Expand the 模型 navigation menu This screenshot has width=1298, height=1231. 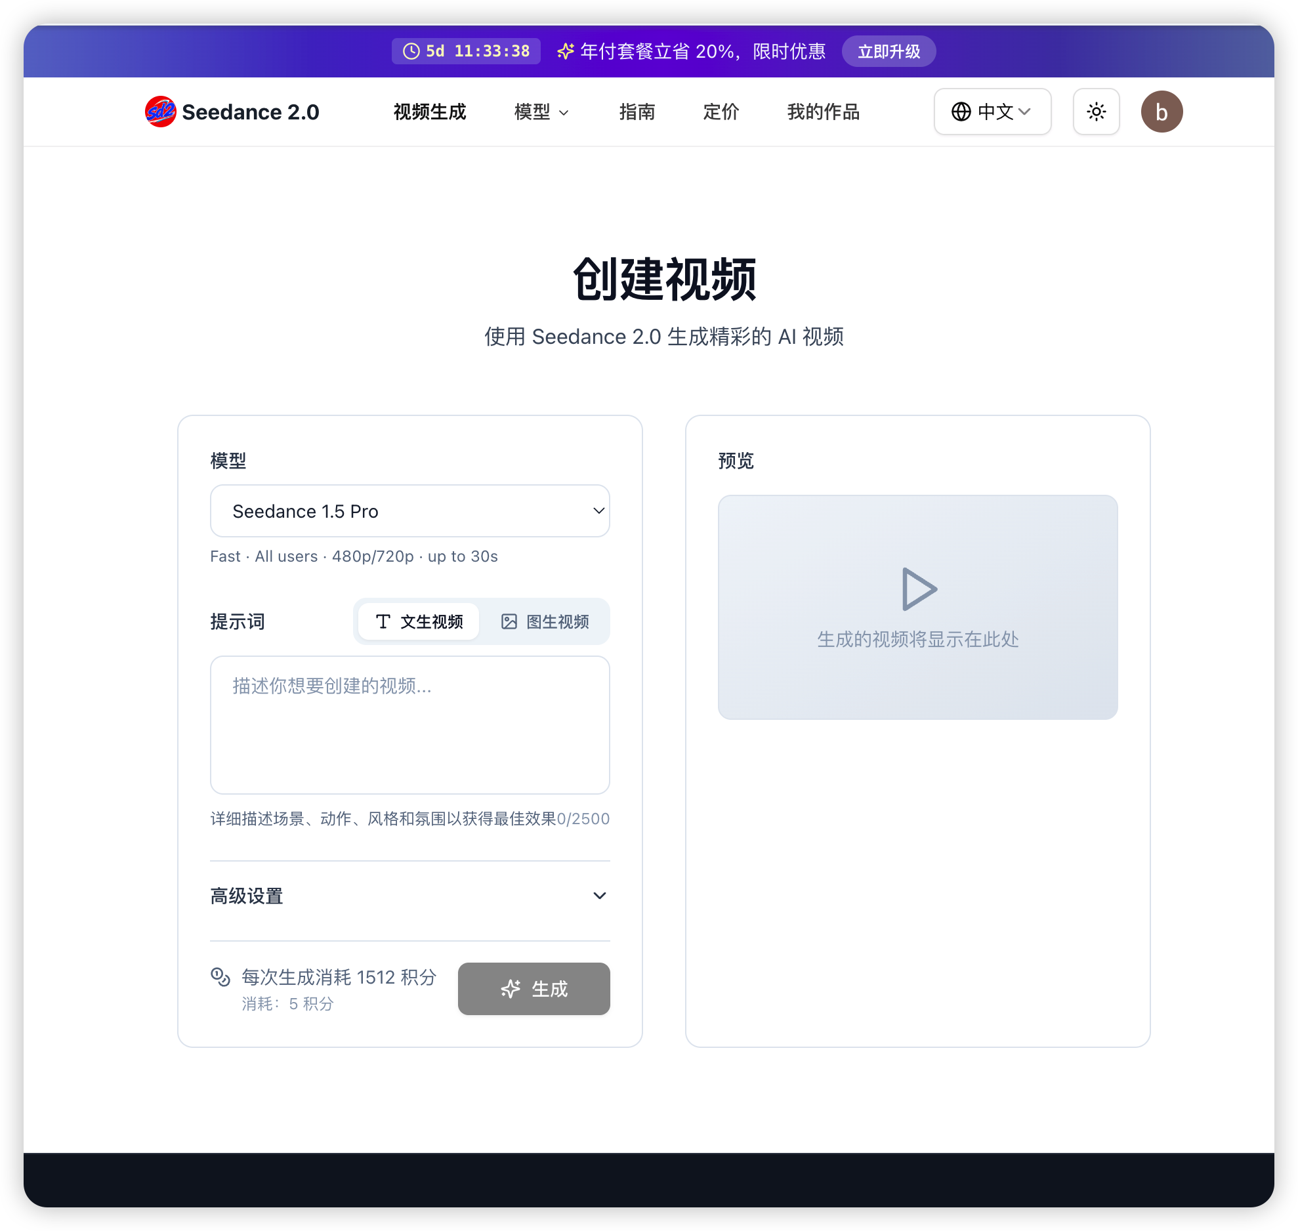[x=541, y=112]
